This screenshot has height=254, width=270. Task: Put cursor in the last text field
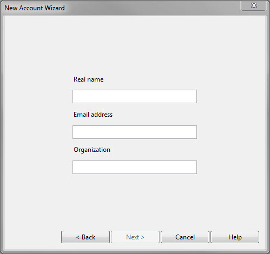(135, 167)
